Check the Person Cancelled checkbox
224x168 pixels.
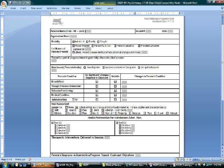[x=115, y=46]
